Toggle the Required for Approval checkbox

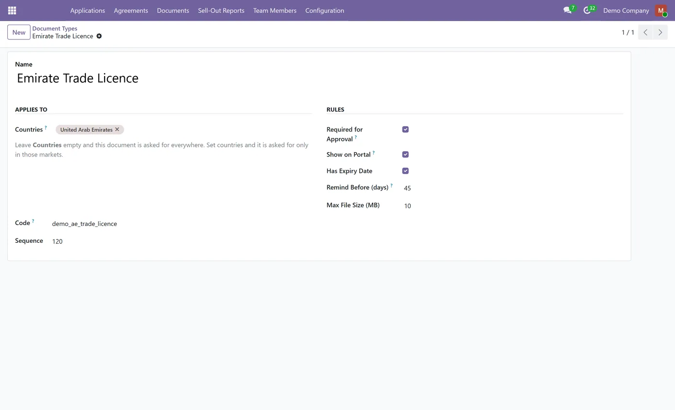point(405,130)
